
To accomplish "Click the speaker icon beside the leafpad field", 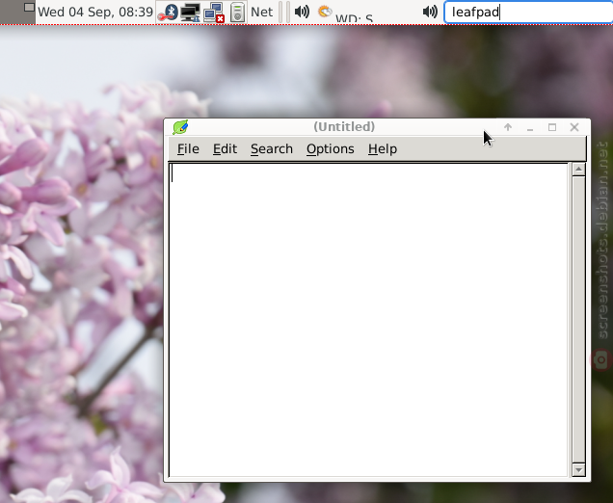I will pos(430,12).
